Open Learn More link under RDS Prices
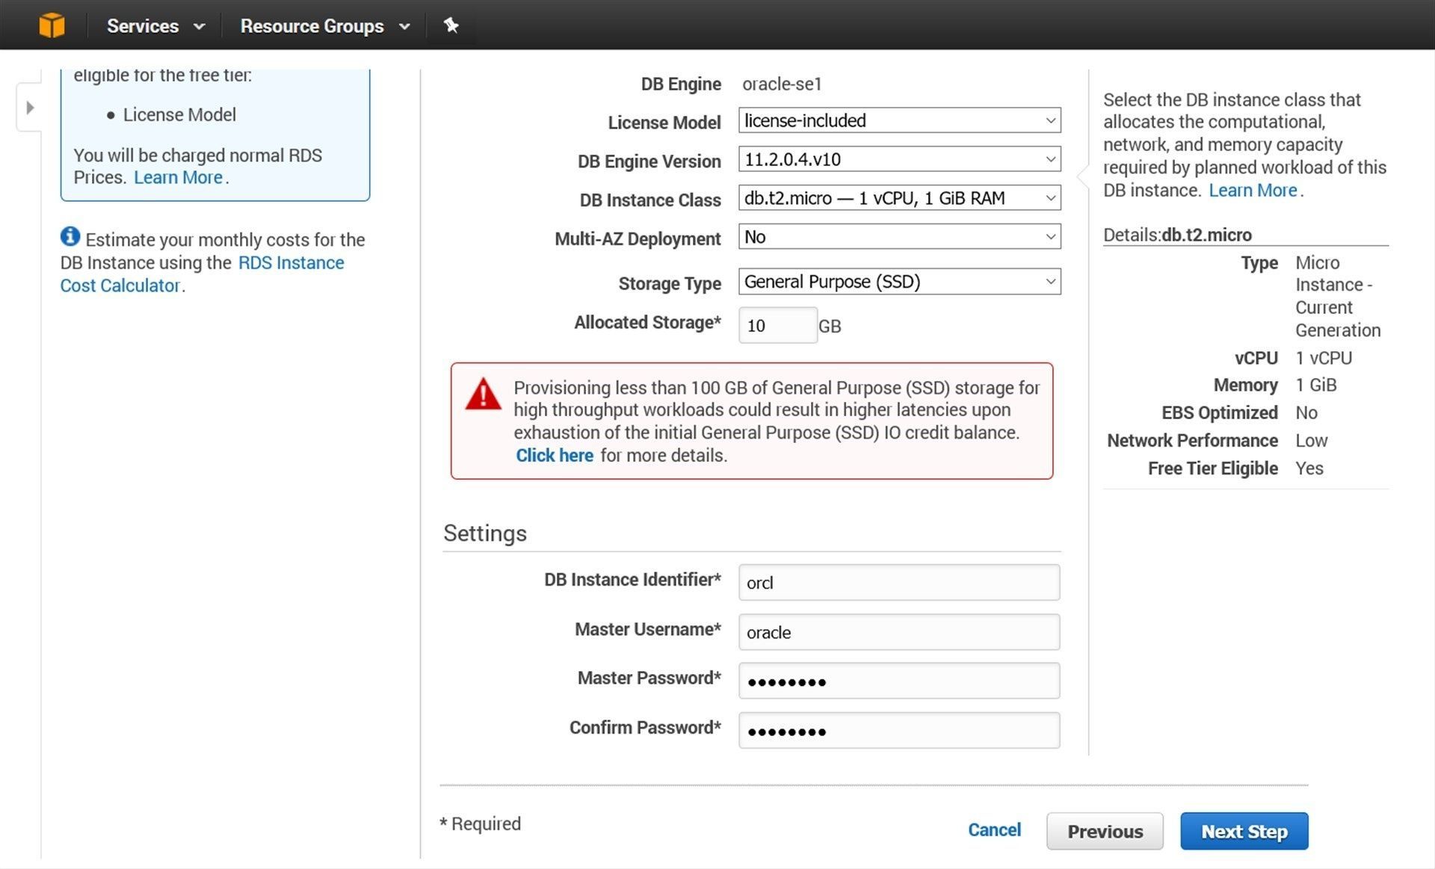The height and width of the screenshot is (869, 1435). [179, 178]
